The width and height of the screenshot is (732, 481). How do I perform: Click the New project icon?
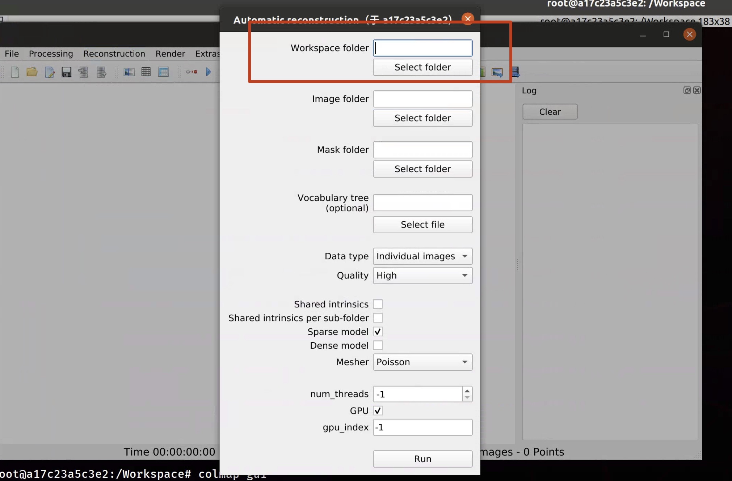click(15, 72)
